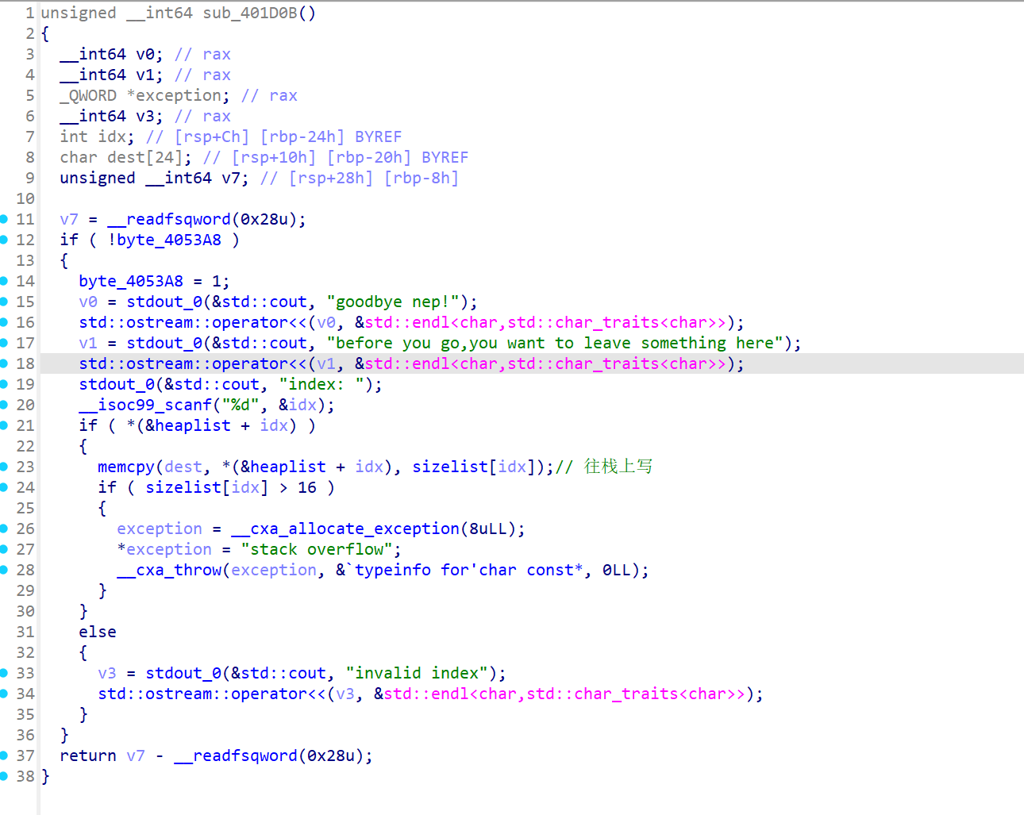This screenshot has width=1024, height=815.
Task: Select dest argument inside memcpy
Action: pos(183,467)
